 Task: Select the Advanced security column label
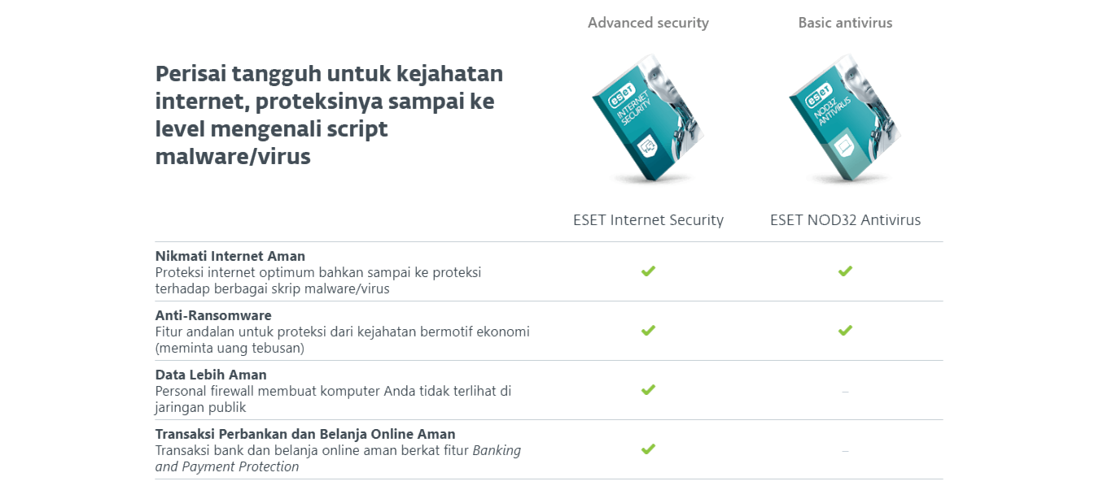648,23
